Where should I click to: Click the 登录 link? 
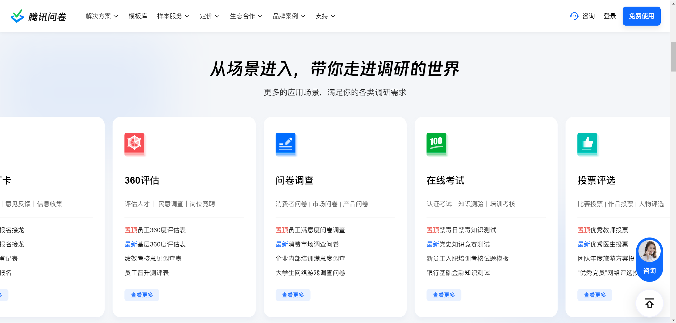610,16
